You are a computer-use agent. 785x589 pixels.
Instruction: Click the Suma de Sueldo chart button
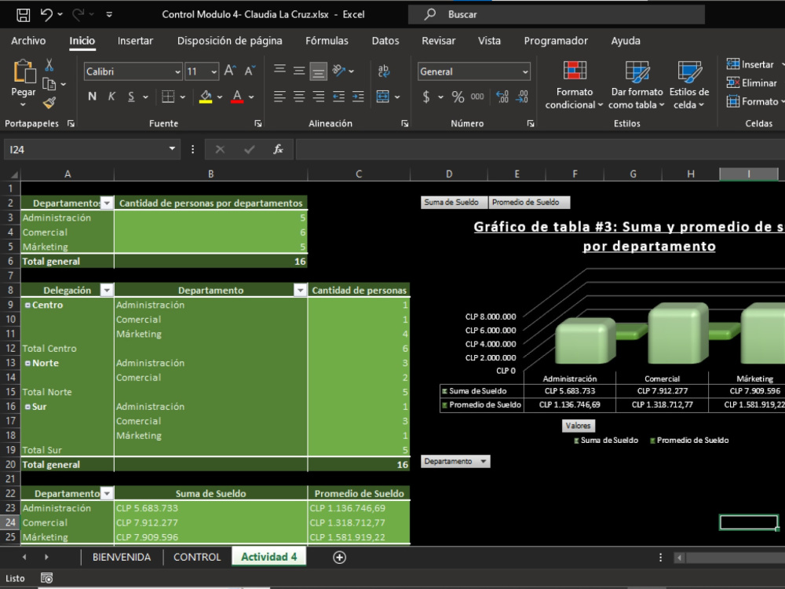(x=454, y=203)
